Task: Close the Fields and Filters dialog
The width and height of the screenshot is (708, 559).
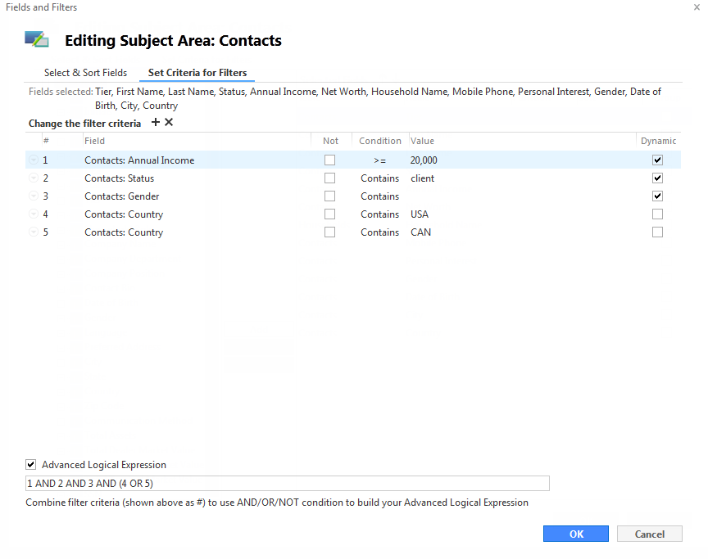Action: point(697,7)
